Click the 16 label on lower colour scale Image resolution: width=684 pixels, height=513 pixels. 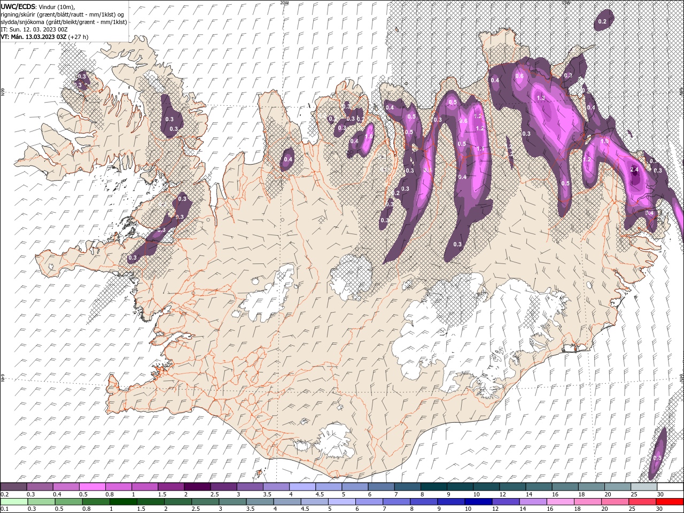pyautogui.click(x=550, y=509)
